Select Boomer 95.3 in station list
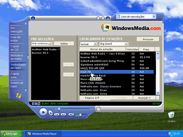 (117, 57)
